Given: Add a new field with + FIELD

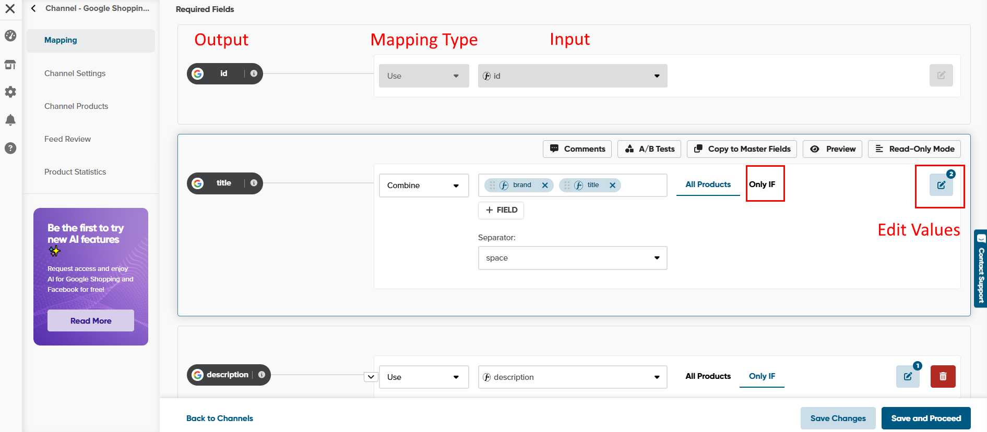Looking at the screenshot, I should tap(501, 210).
